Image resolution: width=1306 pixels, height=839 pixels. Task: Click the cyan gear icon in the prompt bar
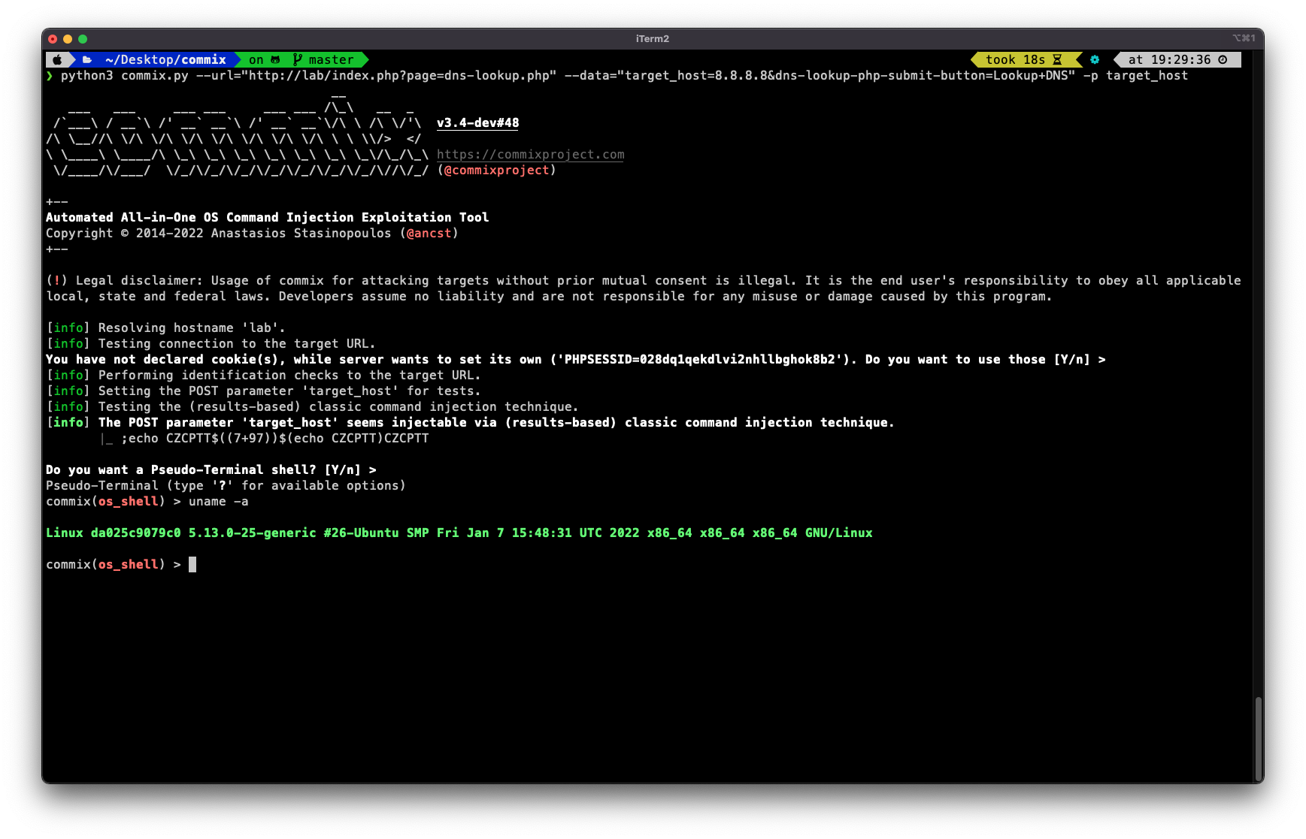pyautogui.click(x=1095, y=59)
